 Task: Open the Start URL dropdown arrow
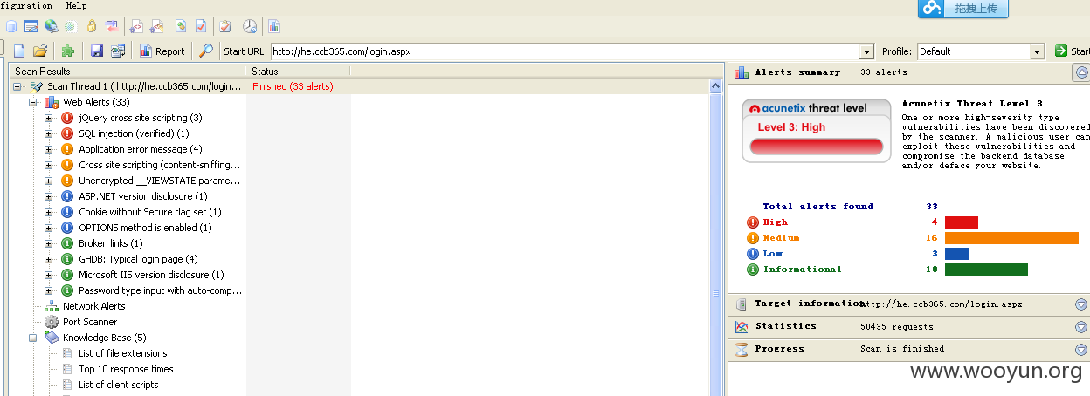866,52
